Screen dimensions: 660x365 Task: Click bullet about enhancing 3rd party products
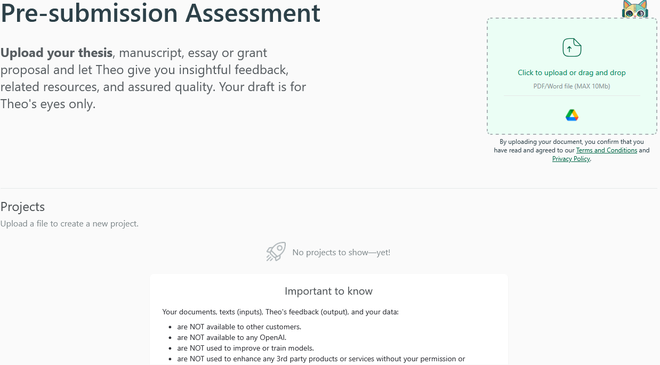coord(321,359)
